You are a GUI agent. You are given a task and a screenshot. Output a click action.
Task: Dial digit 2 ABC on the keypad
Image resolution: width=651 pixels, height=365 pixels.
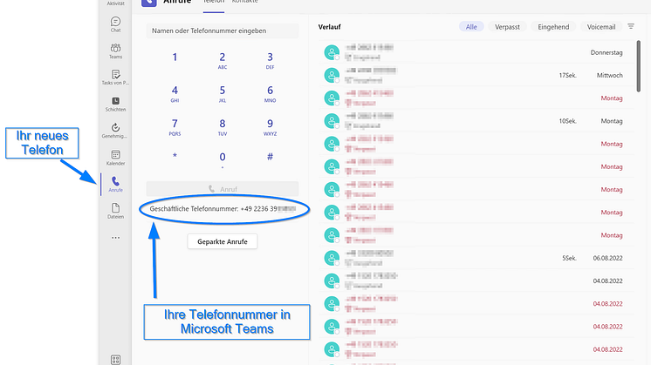tap(223, 60)
